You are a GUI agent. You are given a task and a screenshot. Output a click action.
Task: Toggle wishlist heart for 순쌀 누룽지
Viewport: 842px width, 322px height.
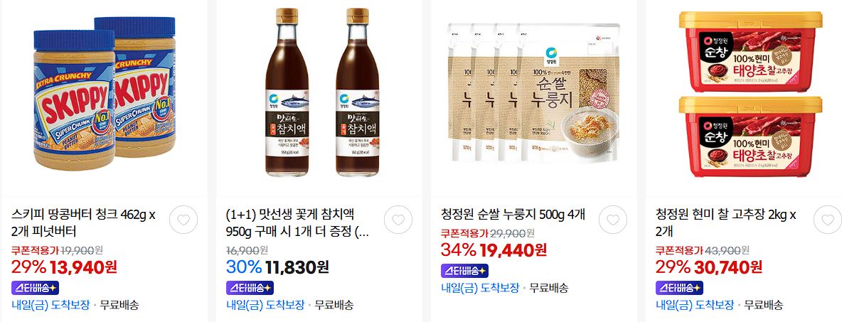(x=613, y=220)
